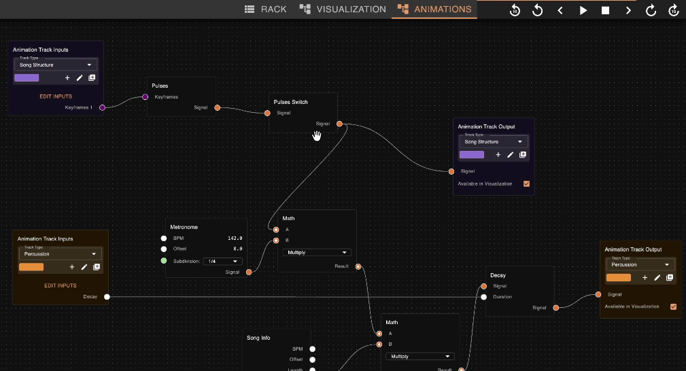Click the rewind 10 seconds icon

click(x=515, y=10)
